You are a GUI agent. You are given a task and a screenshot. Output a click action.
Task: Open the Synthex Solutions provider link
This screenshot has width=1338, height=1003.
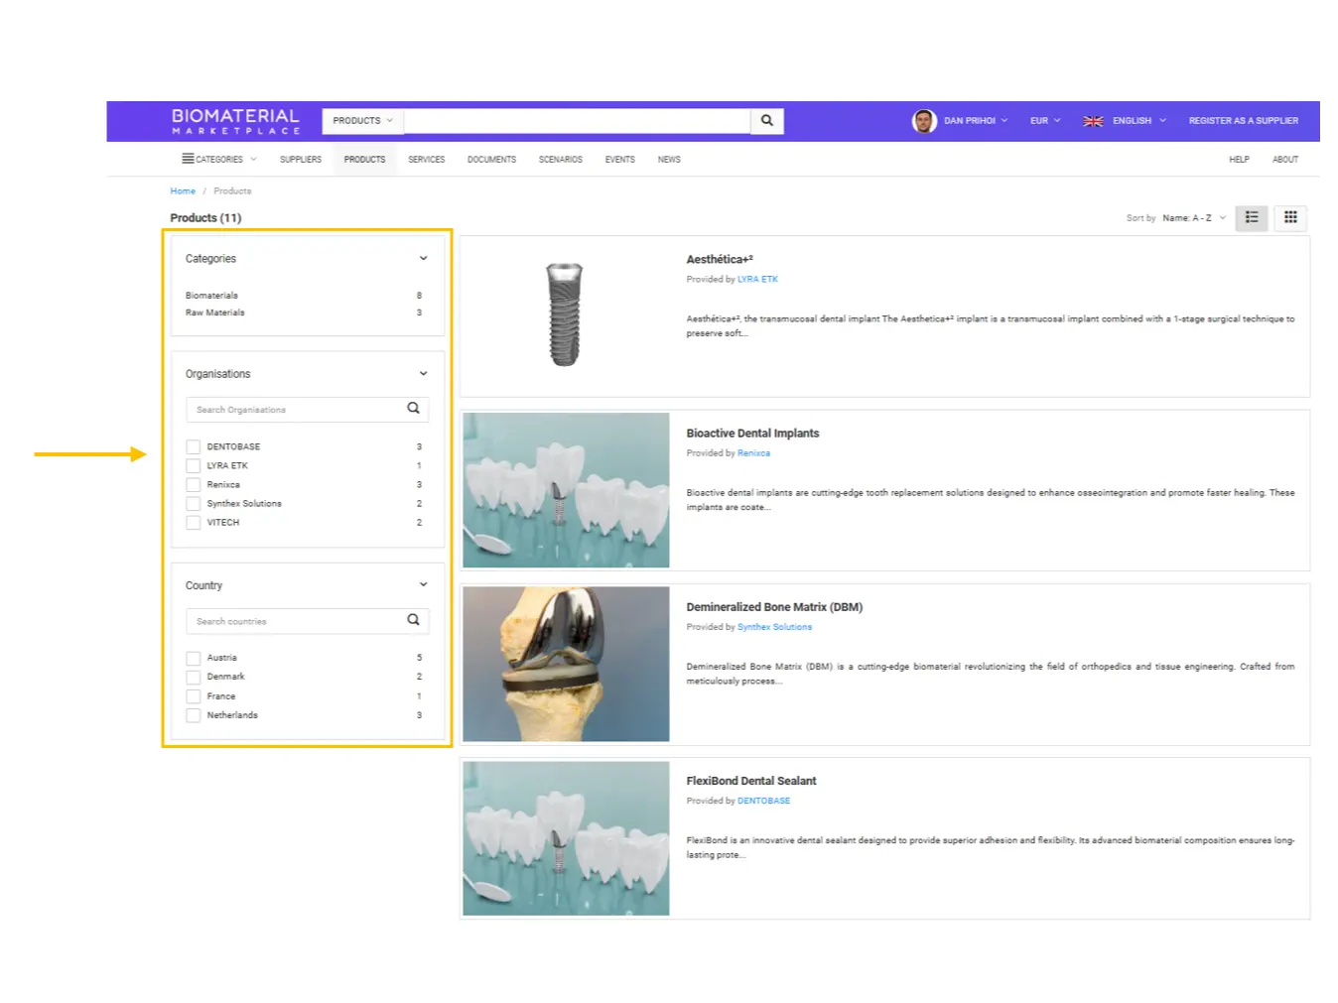point(774,627)
